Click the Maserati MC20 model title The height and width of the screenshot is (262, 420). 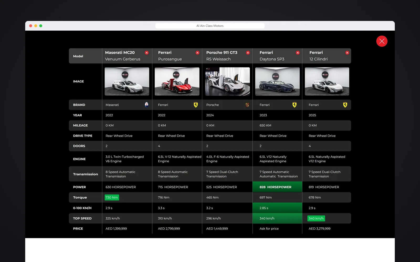120,53
